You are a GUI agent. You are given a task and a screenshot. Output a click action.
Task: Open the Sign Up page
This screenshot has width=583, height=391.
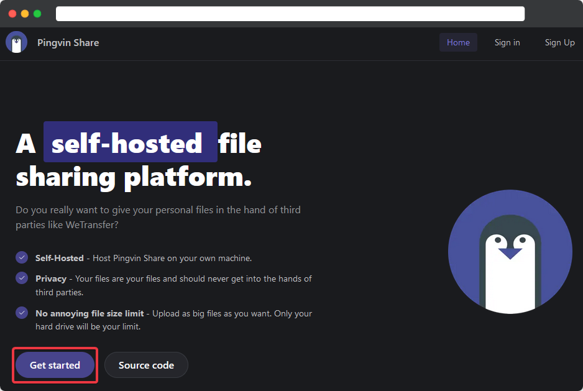coord(559,42)
